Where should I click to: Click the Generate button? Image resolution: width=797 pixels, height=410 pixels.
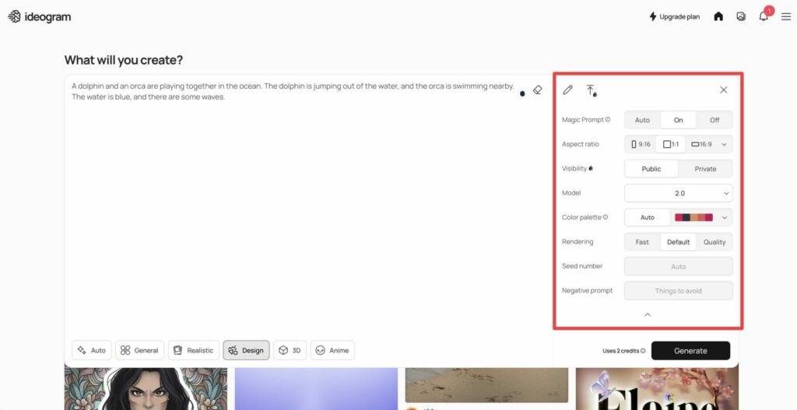pos(690,351)
